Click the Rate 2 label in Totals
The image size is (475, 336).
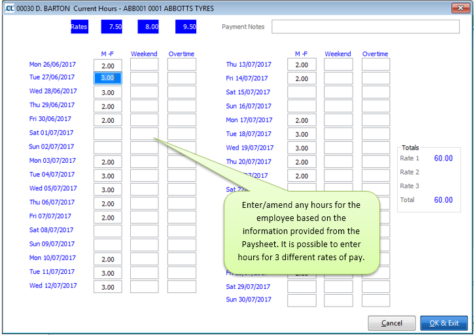coord(410,172)
